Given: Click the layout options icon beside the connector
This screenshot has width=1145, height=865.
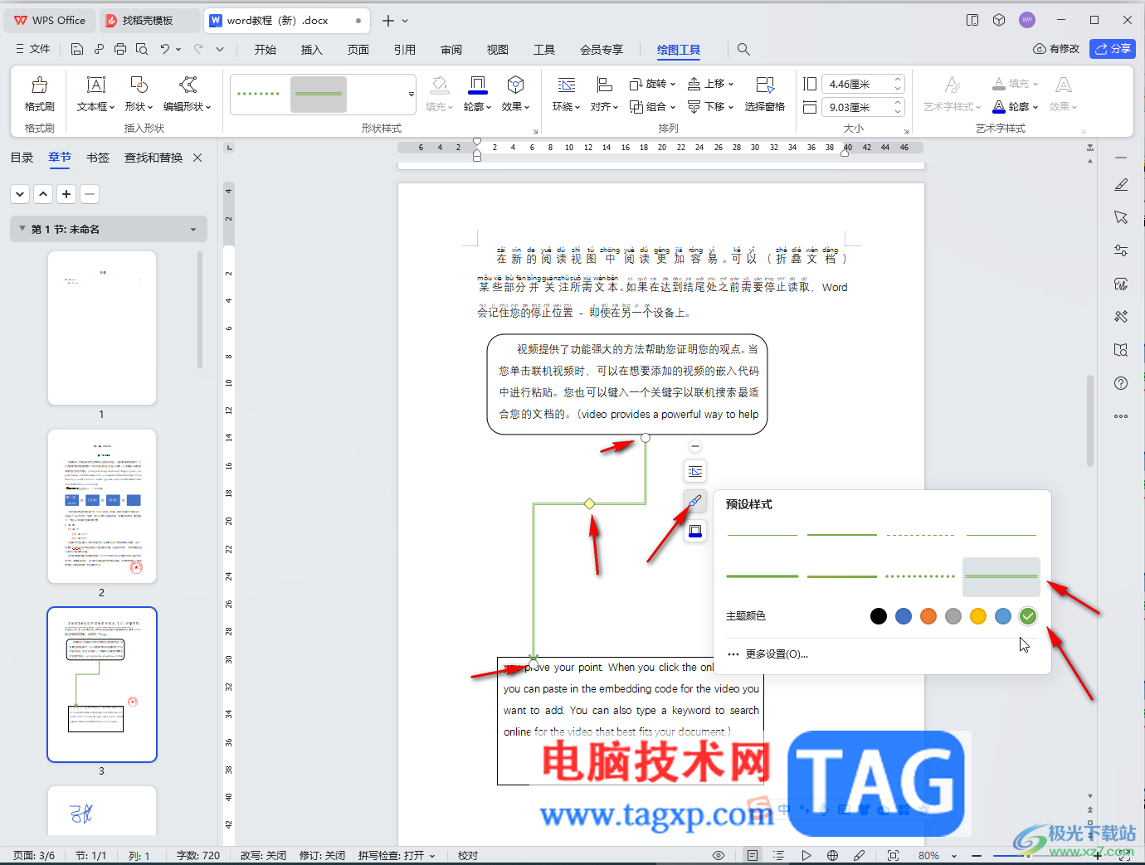Looking at the screenshot, I should coord(695,471).
